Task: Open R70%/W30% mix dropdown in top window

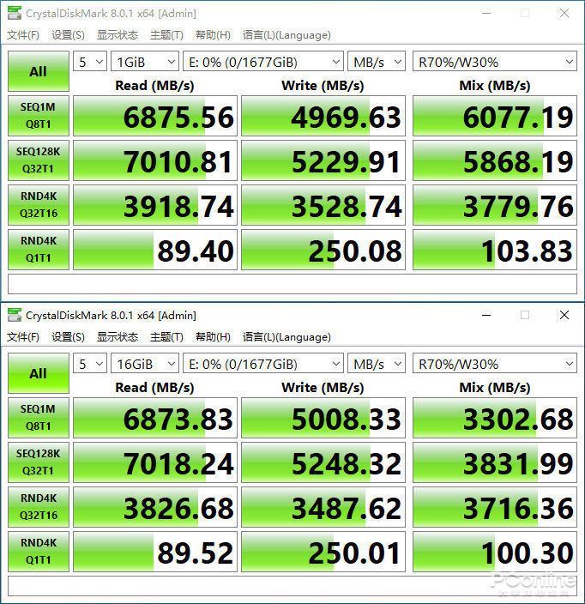Action: click(495, 62)
